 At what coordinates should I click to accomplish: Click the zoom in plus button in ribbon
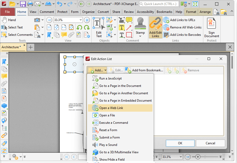[x=87, y=20]
